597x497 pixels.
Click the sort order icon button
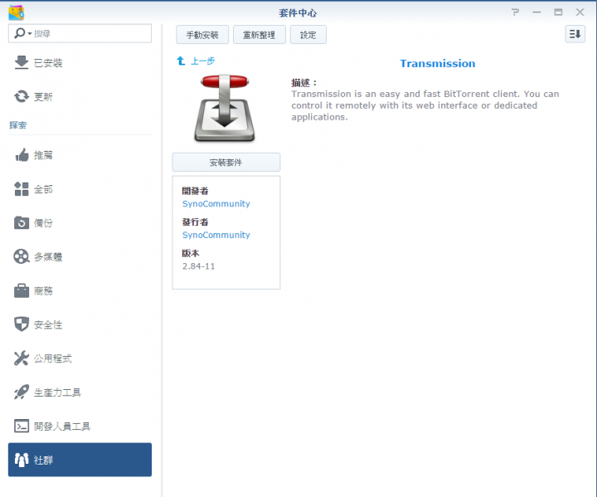575,34
